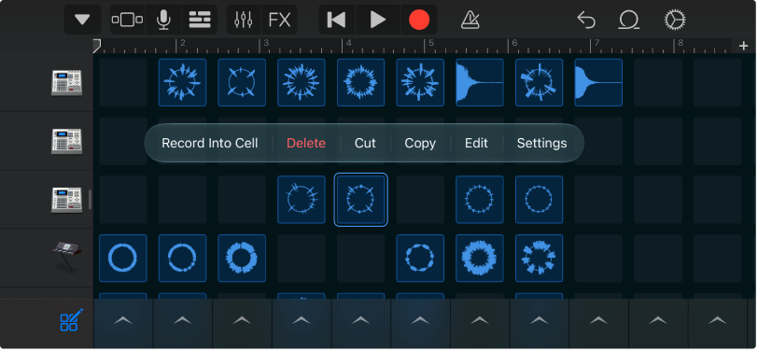Grab the track header resize handle
758x351 pixels.
click(90, 200)
